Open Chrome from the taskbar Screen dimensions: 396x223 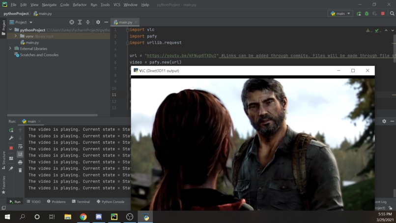coord(84,217)
